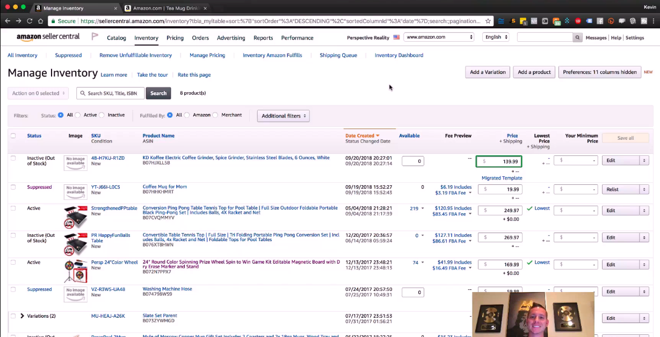
Task: Open Edit dropdown arrow for KD Koffee grinder
Action: (644, 160)
